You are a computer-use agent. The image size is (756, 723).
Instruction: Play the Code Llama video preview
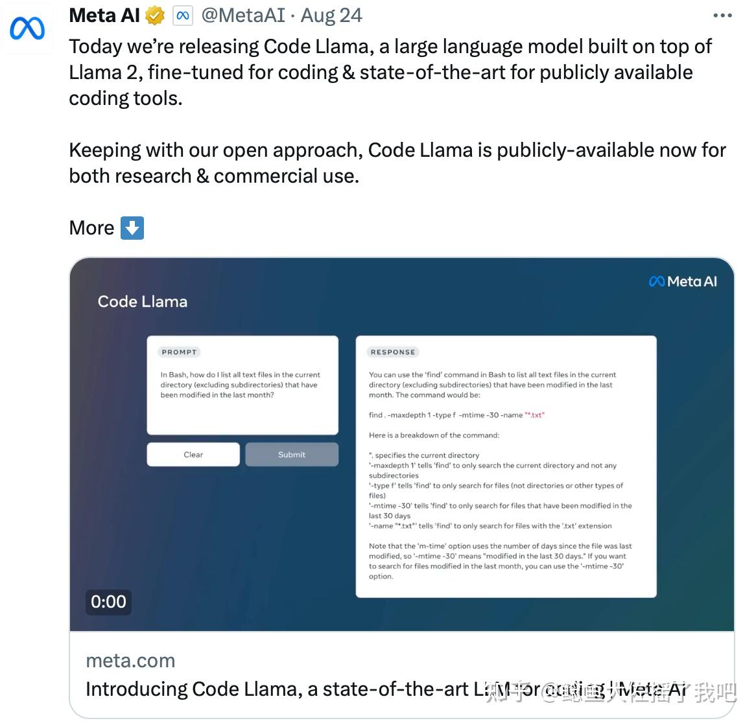402,444
